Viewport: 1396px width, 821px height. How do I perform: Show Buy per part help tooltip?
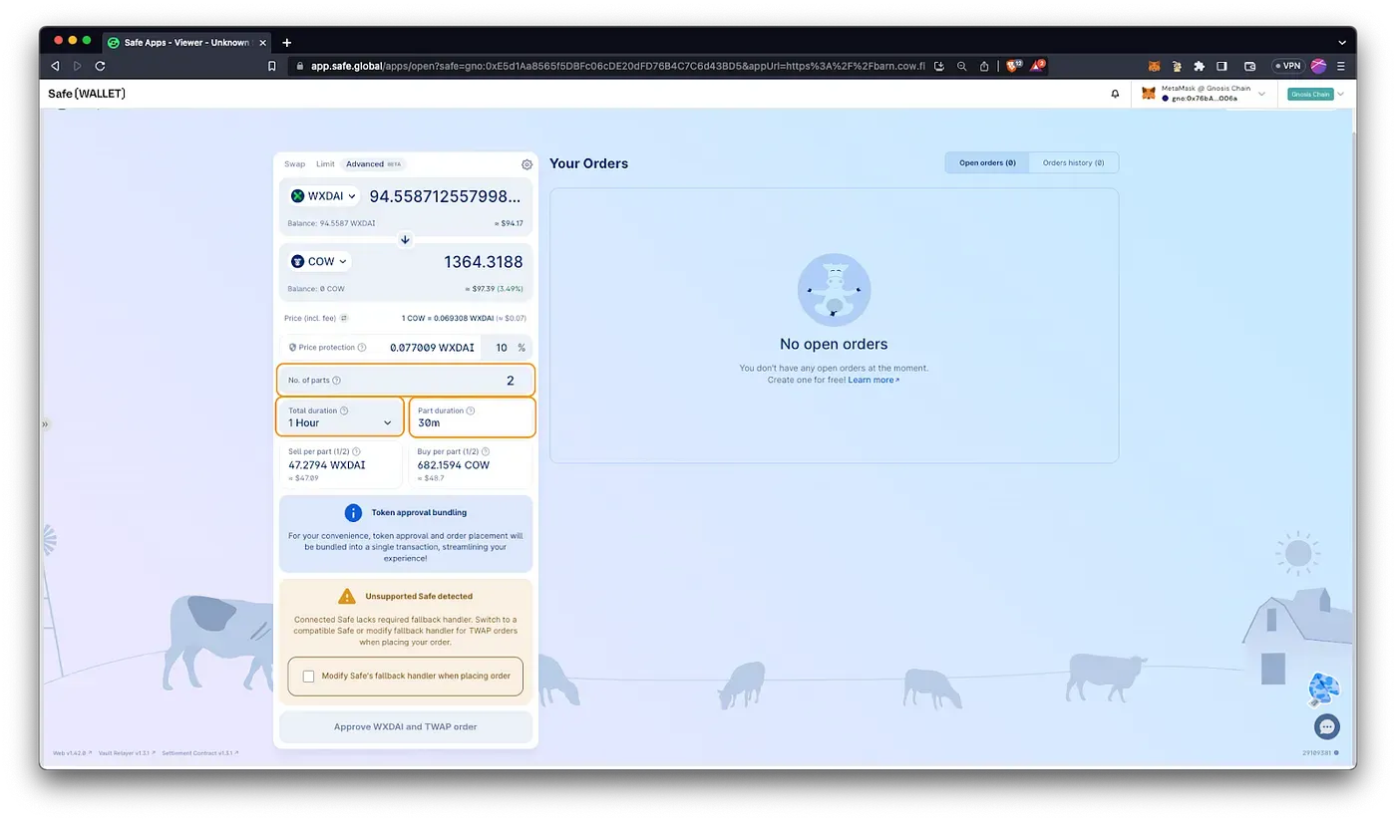484,451
